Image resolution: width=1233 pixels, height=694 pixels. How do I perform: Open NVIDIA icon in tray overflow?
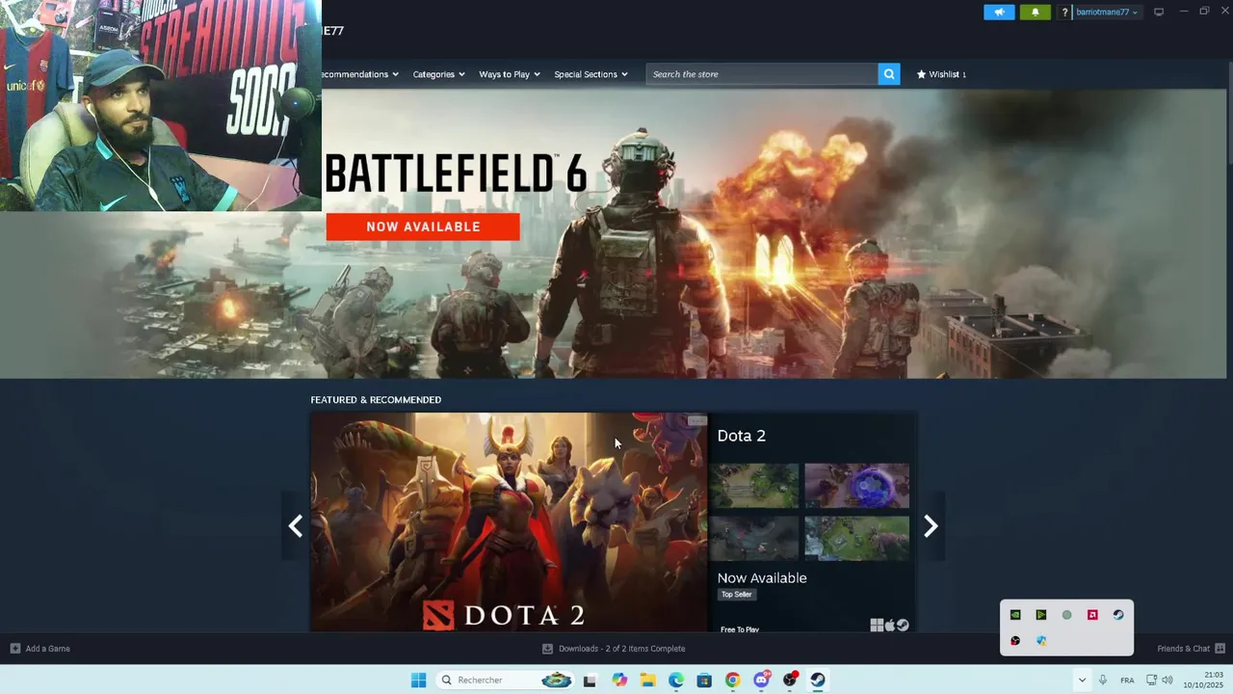[1015, 615]
